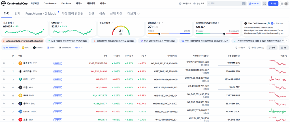The height and width of the screenshot is (122, 290).
Task: Add 트론 to watchlist star
Action: [x=4, y=120]
